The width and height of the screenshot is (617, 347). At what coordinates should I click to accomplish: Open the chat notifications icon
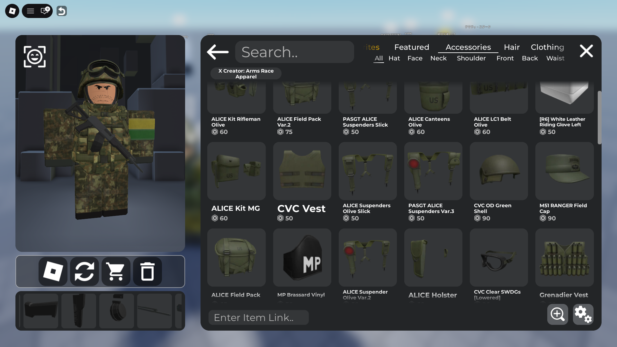(45, 11)
